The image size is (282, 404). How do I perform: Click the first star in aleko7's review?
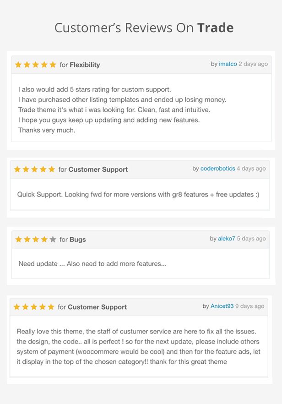tap(19, 239)
